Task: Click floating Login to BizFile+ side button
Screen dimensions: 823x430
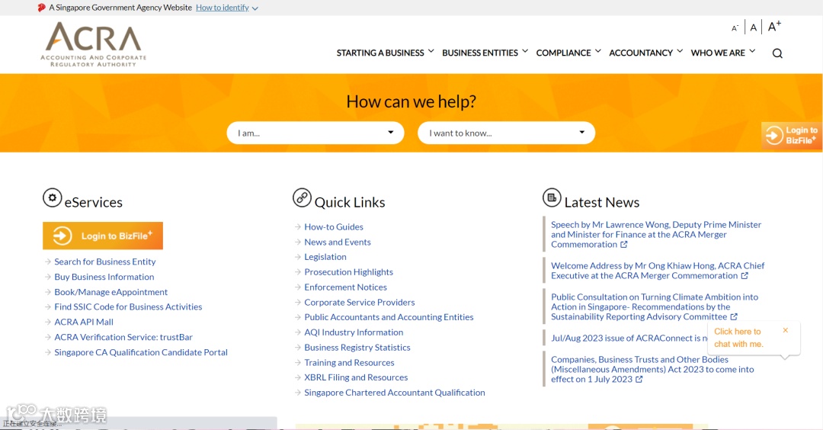Action: tap(792, 136)
